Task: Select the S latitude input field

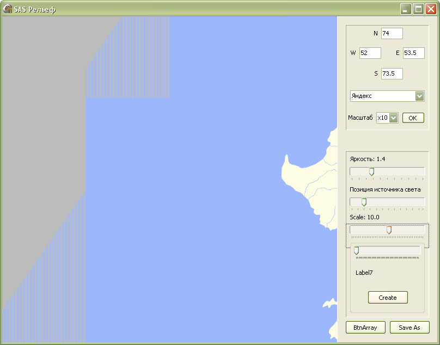Action: click(392, 73)
